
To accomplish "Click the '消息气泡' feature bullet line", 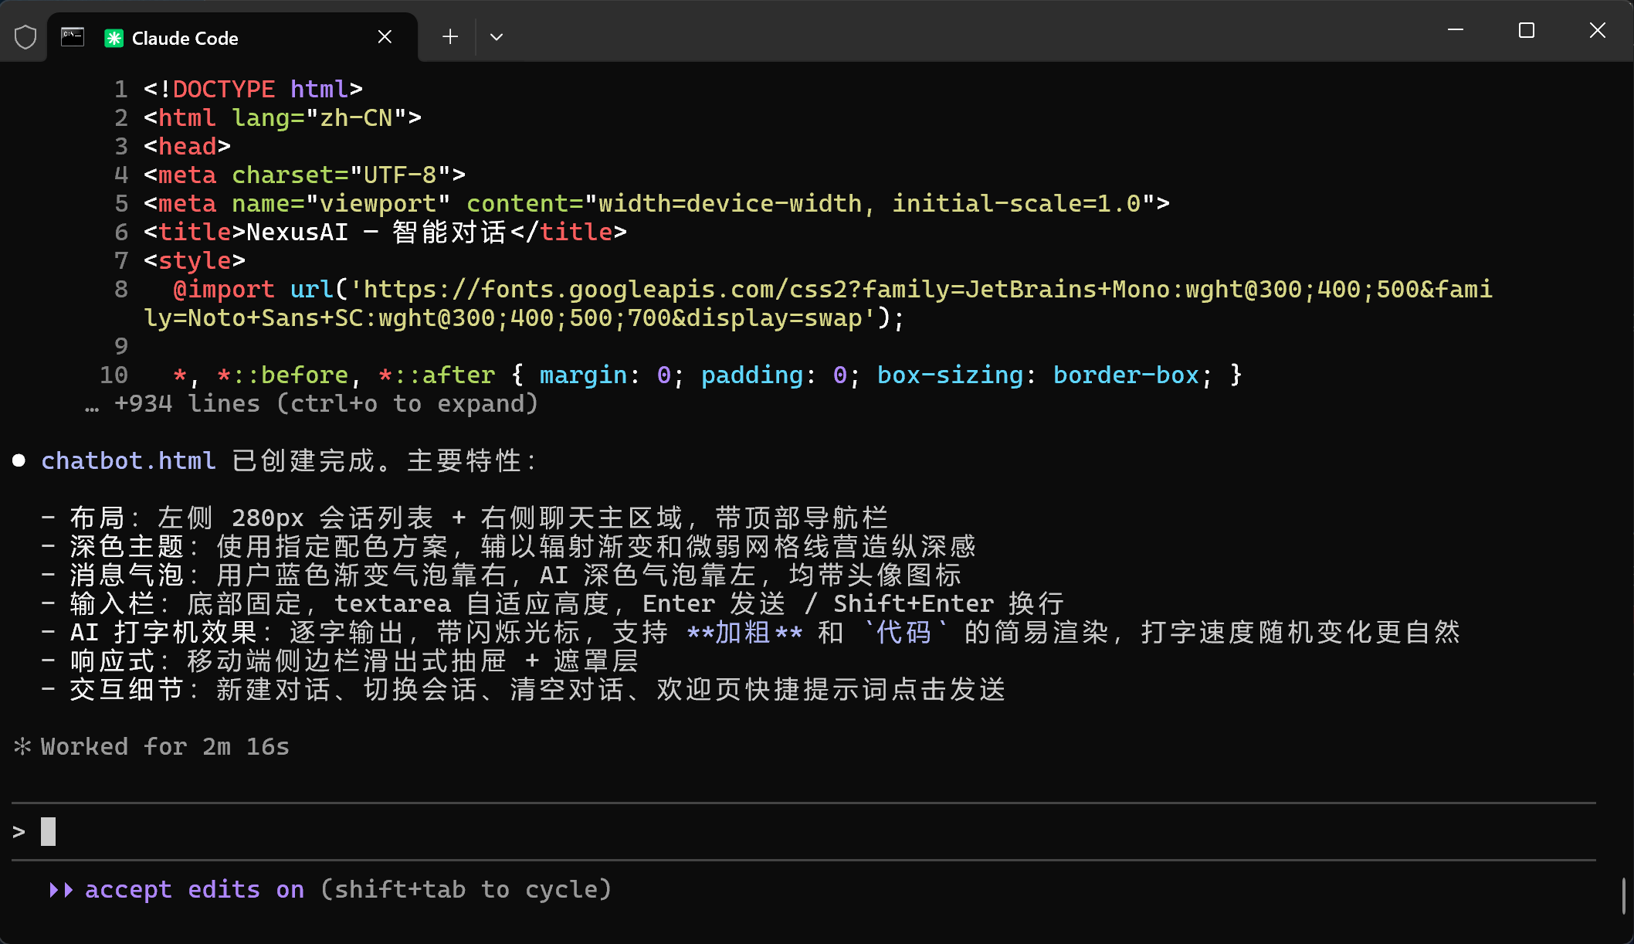I will click(x=501, y=576).
